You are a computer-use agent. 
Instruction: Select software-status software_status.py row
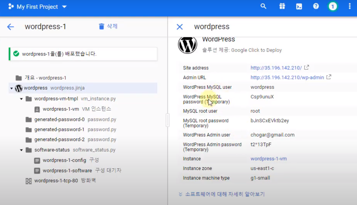(x=83, y=150)
